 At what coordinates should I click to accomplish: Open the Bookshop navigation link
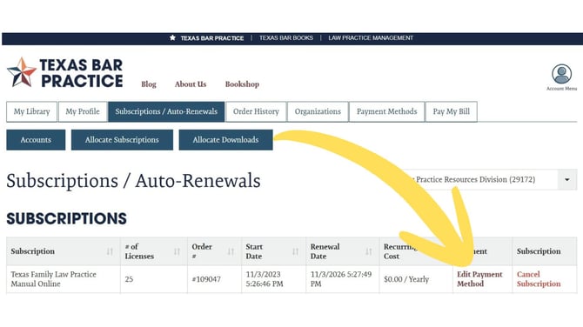pyautogui.click(x=242, y=84)
